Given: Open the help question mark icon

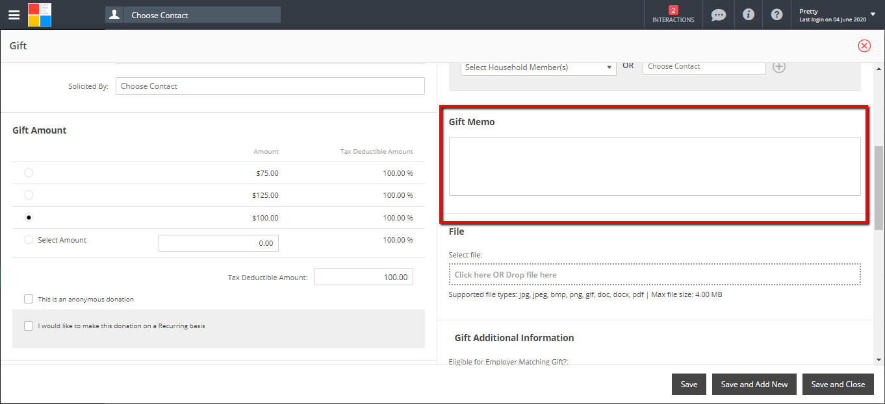Looking at the screenshot, I should click(776, 14).
